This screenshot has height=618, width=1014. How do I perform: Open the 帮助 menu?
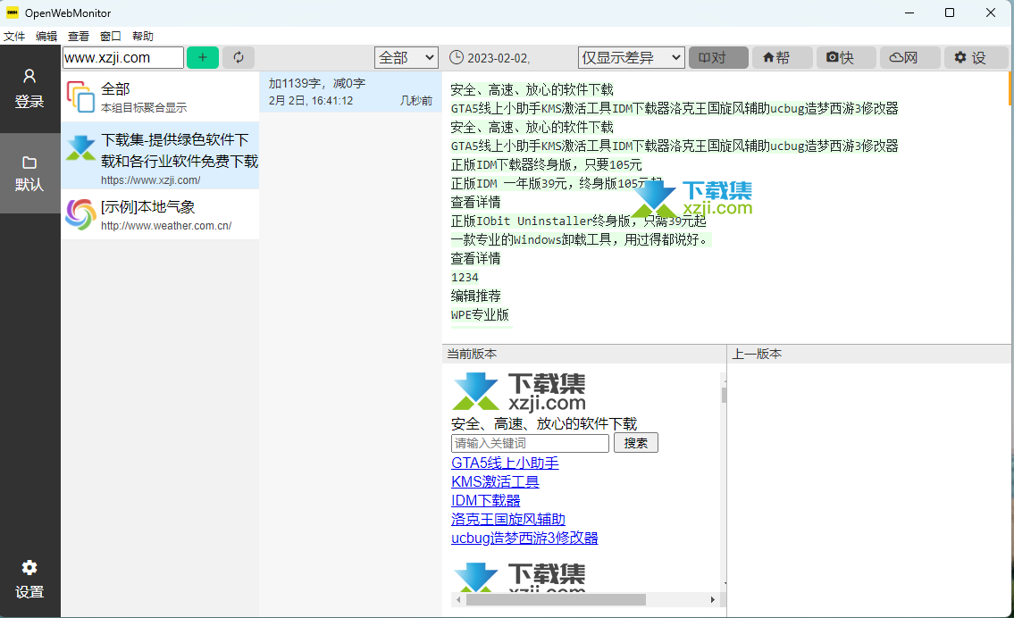point(143,37)
